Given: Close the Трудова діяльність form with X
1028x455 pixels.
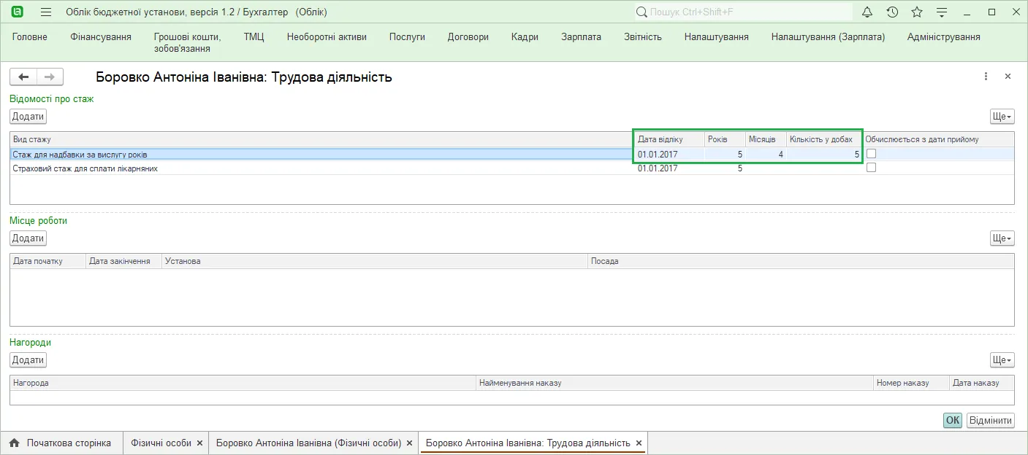Looking at the screenshot, I should tap(1008, 77).
